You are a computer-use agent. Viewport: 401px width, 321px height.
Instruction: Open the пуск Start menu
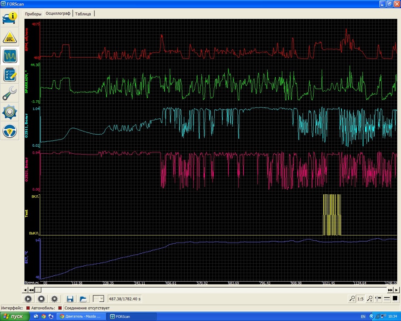(15, 316)
